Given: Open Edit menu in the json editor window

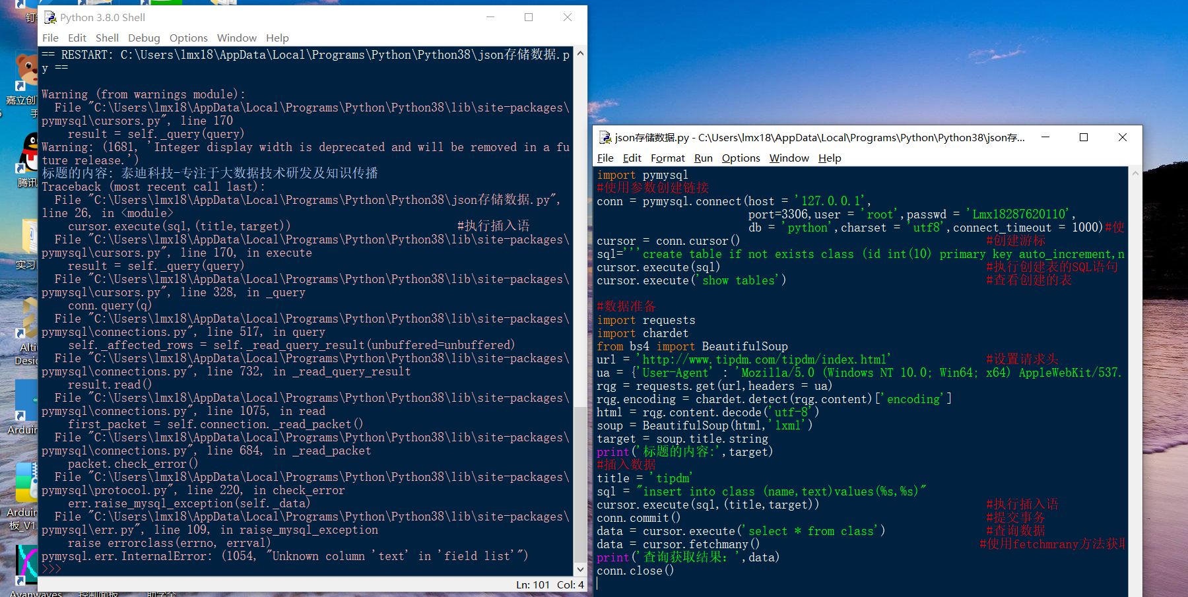Looking at the screenshot, I should 632,158.
